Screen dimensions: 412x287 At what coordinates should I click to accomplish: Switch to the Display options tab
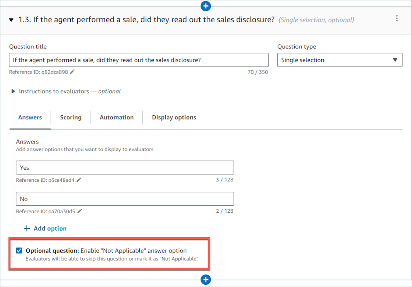tap(174, 117)
